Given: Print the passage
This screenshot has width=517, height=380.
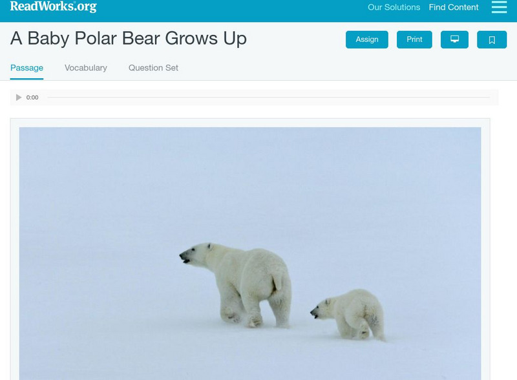Looking at the screenshot, I should (414, 39).
